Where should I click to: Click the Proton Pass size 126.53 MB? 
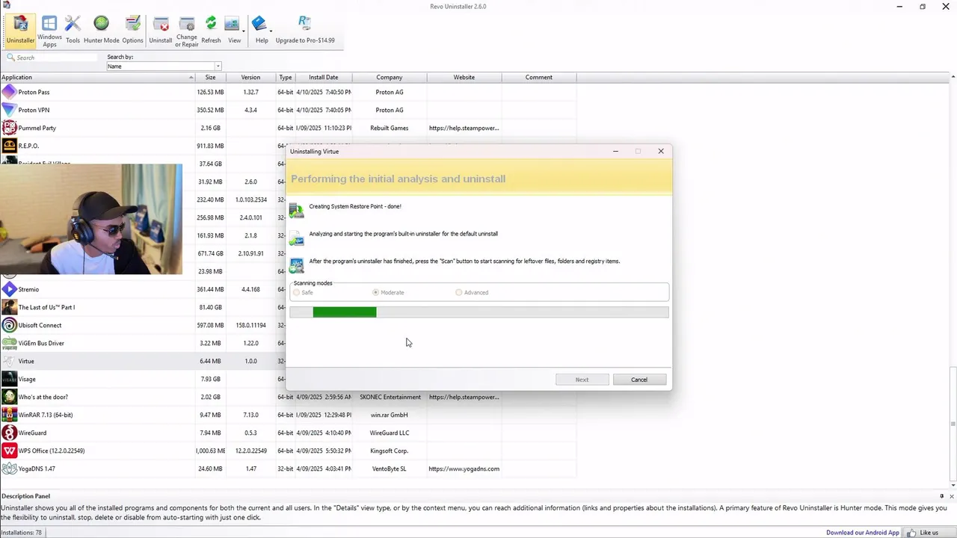210,92
